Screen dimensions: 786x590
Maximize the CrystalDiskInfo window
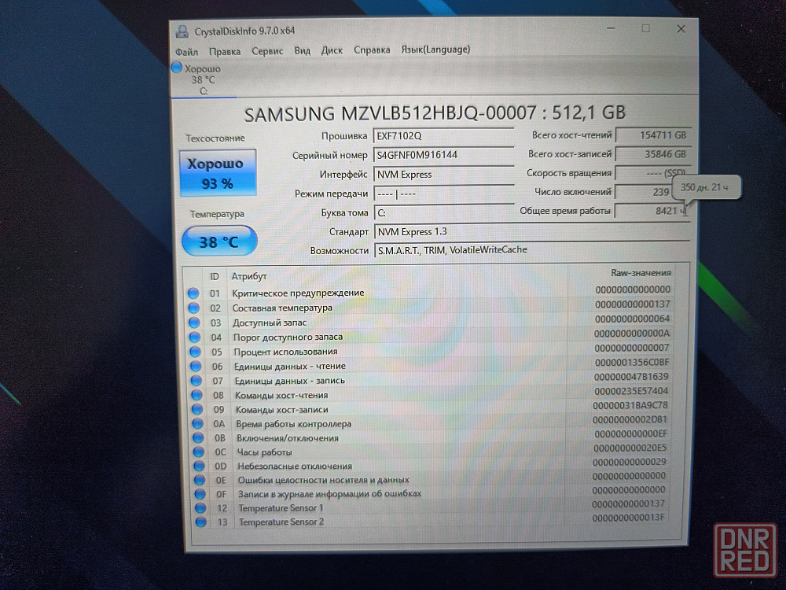click(x=645, y=28)
